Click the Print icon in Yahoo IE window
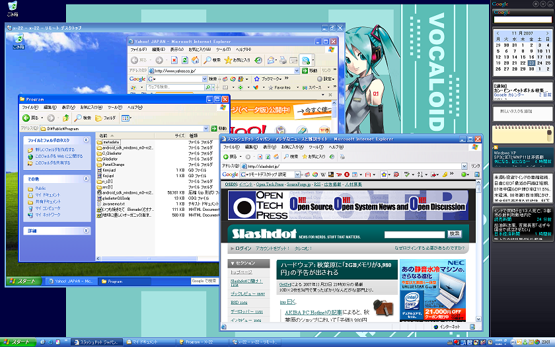Image resolution: width=555 pixels, height=347 pixels. [x=283, y=60]
